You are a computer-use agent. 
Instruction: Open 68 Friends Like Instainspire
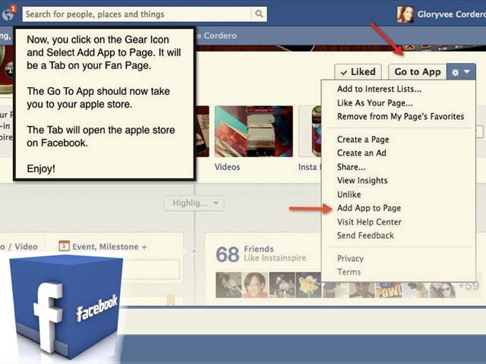click(x=261, y=254)
